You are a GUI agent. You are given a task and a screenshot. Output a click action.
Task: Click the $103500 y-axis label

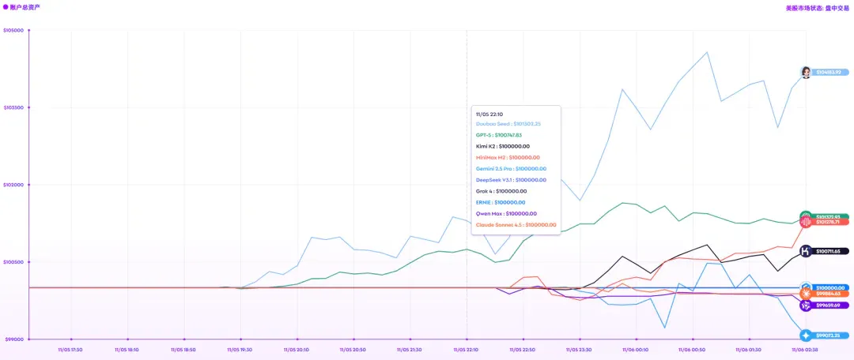[x=13, y=107]
